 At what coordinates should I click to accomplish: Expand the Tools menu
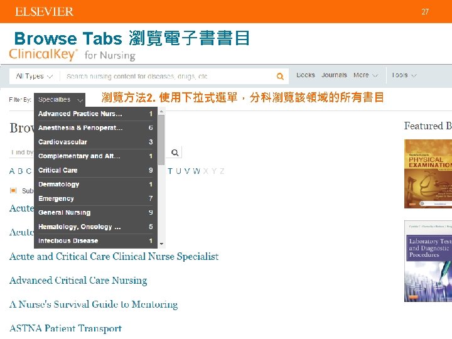[x=404, y=75]
